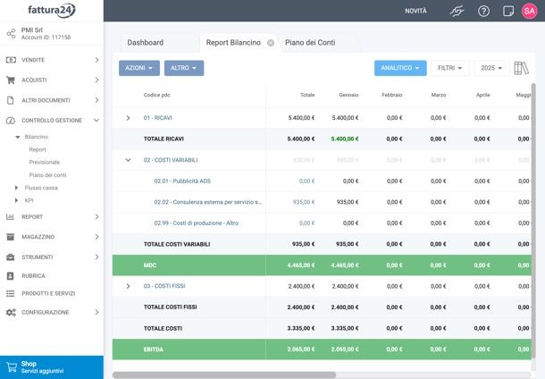Click the horizontal table scrollbar

224,375
